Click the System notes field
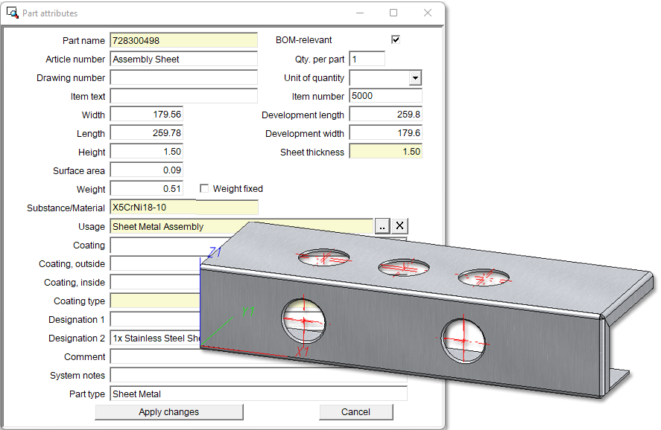 [259, 375]
